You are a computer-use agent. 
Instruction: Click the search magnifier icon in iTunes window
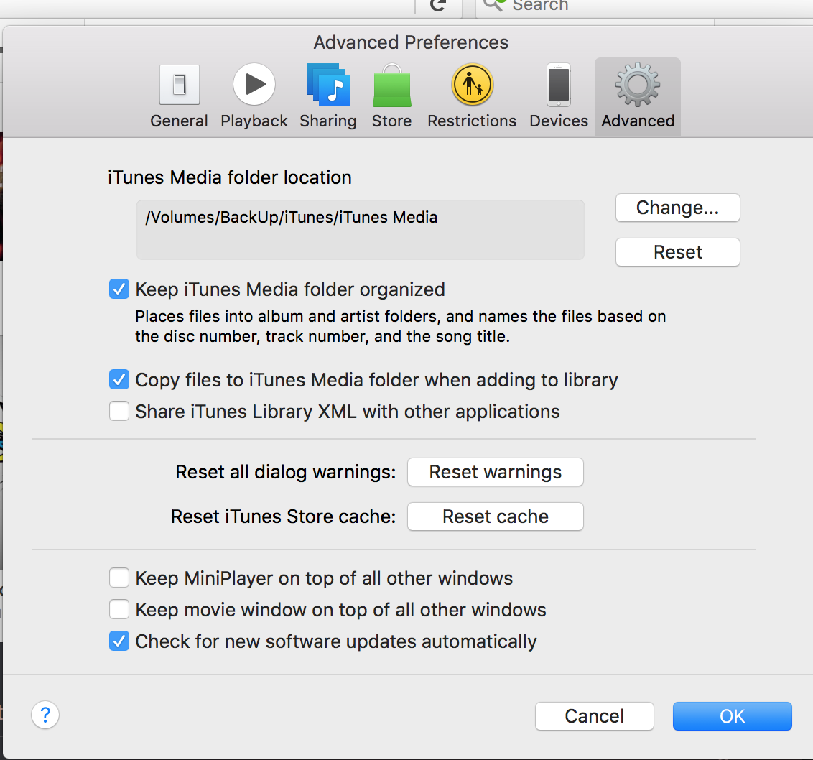tap(493, 5)
